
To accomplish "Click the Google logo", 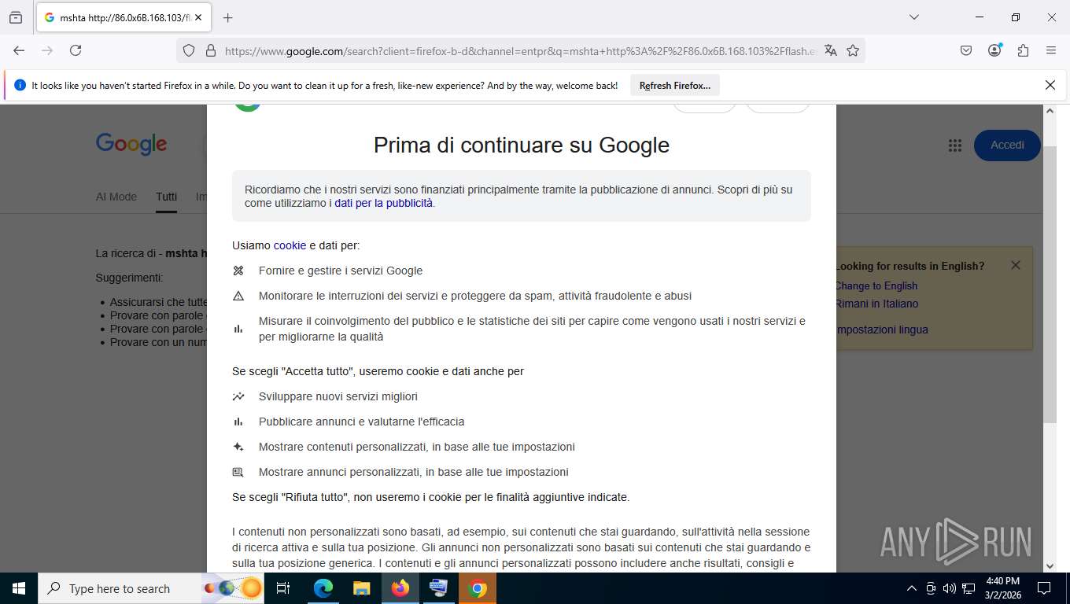I will (131, 145).
